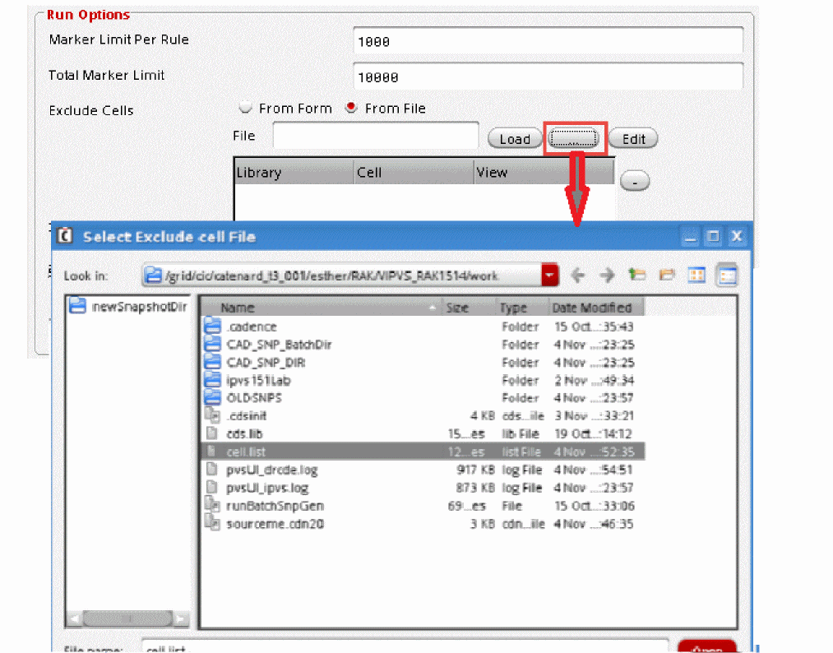The image size is (833, 653).
Task: Click the sourceme.cdn20 file icon
Action: [x=212, y=523]
